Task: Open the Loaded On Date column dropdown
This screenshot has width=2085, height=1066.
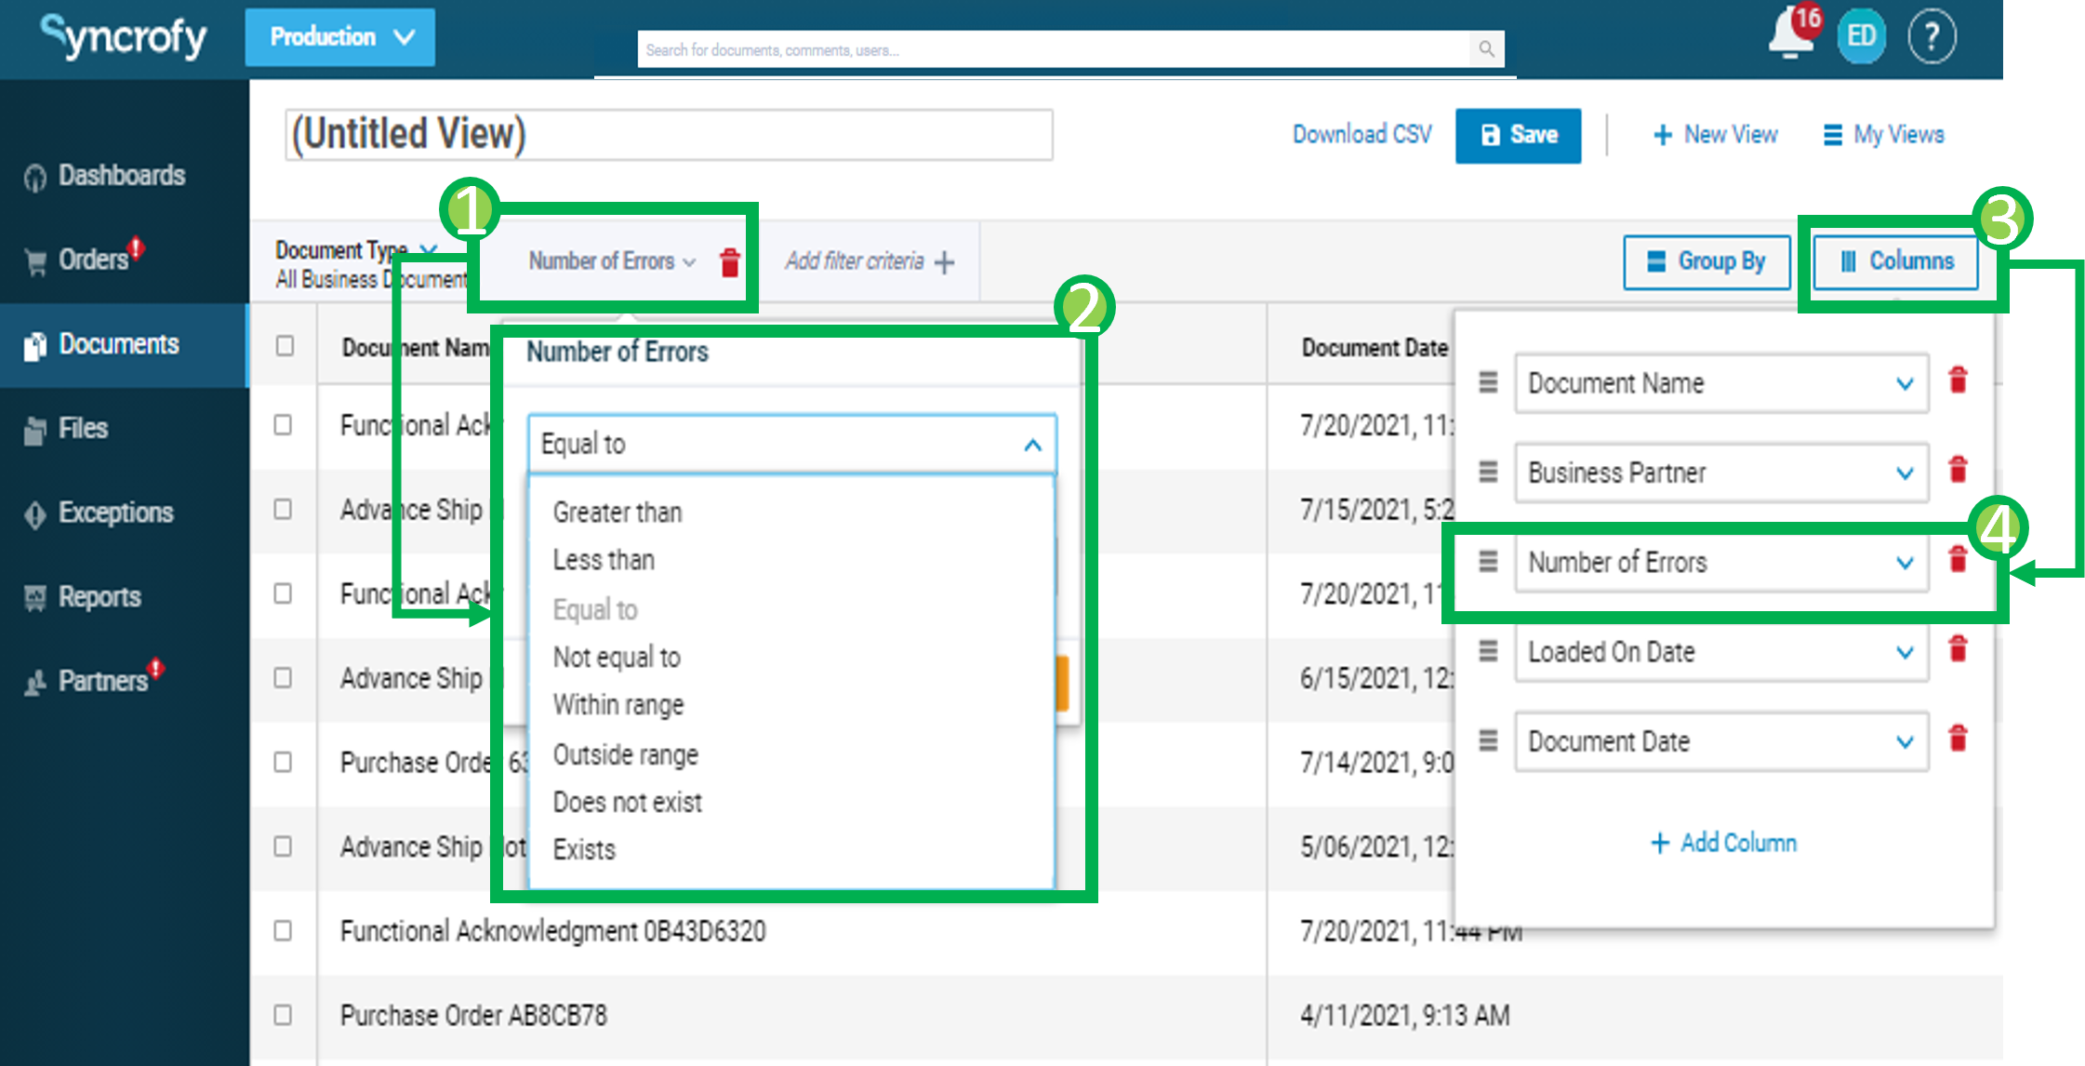Action: 1721,652
